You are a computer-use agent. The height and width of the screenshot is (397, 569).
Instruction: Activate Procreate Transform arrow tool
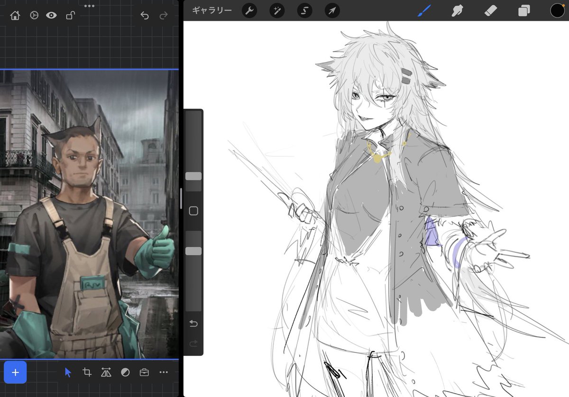tap(332, 10)
